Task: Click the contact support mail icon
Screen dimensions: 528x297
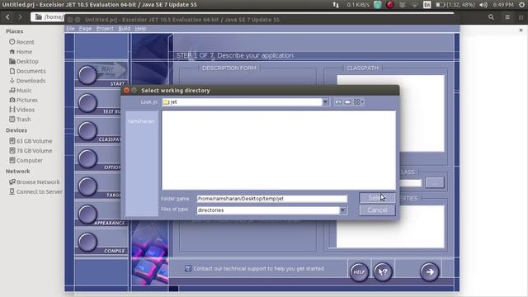Action: (x=188, y=268)
